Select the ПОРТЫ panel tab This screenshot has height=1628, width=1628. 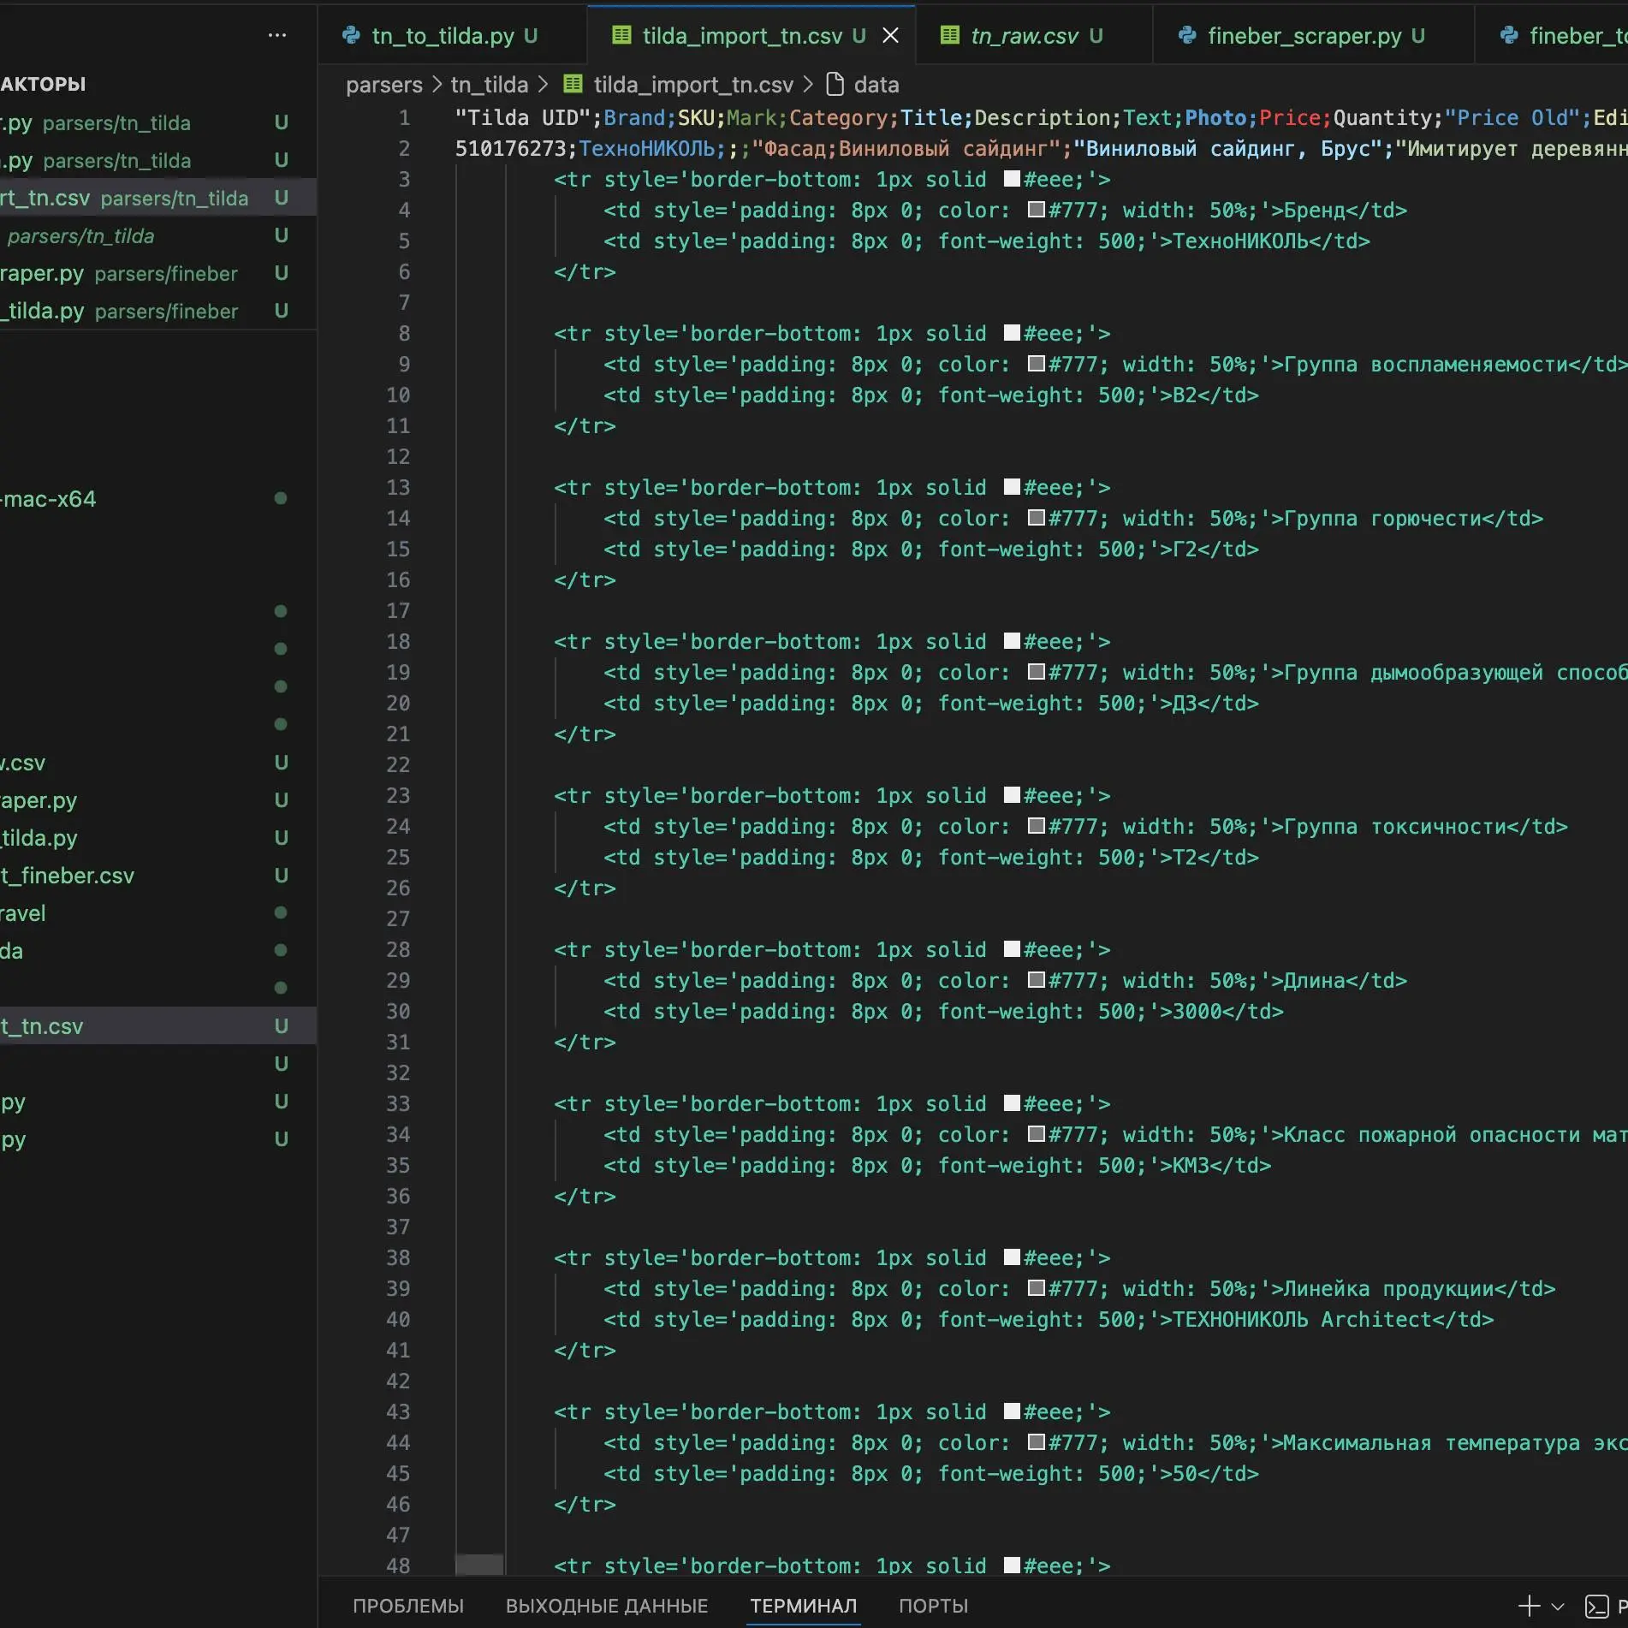[x=933, y=1607]
